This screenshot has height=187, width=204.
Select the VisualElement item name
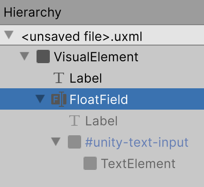pos(96,57)
